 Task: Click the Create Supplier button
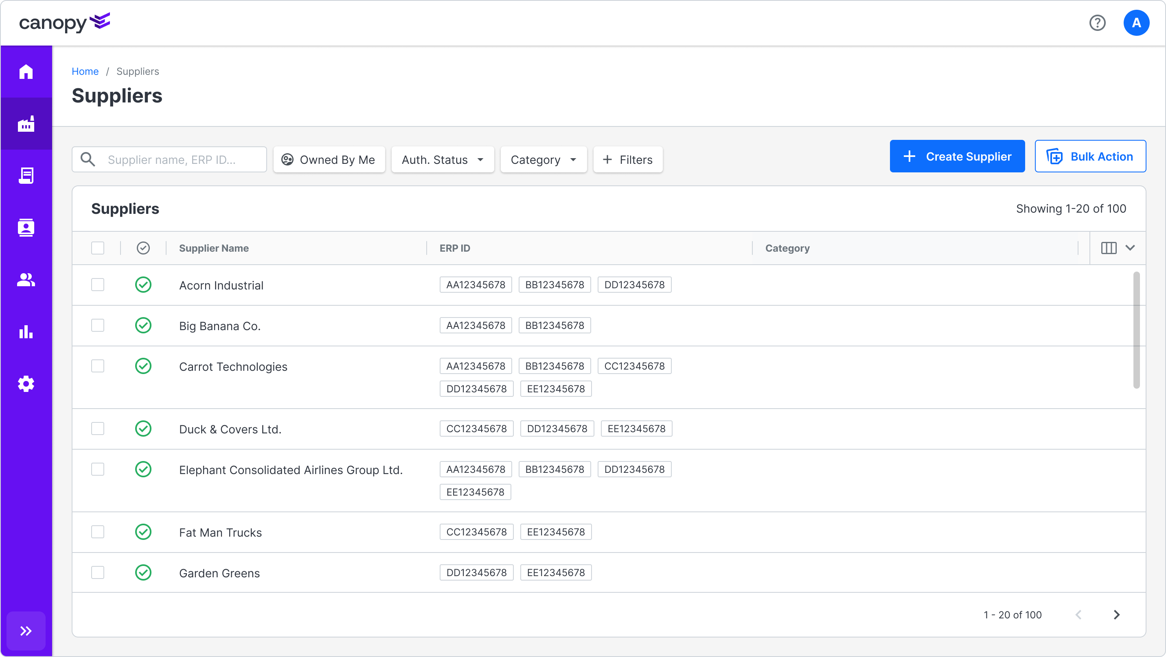tap(957, 157)
